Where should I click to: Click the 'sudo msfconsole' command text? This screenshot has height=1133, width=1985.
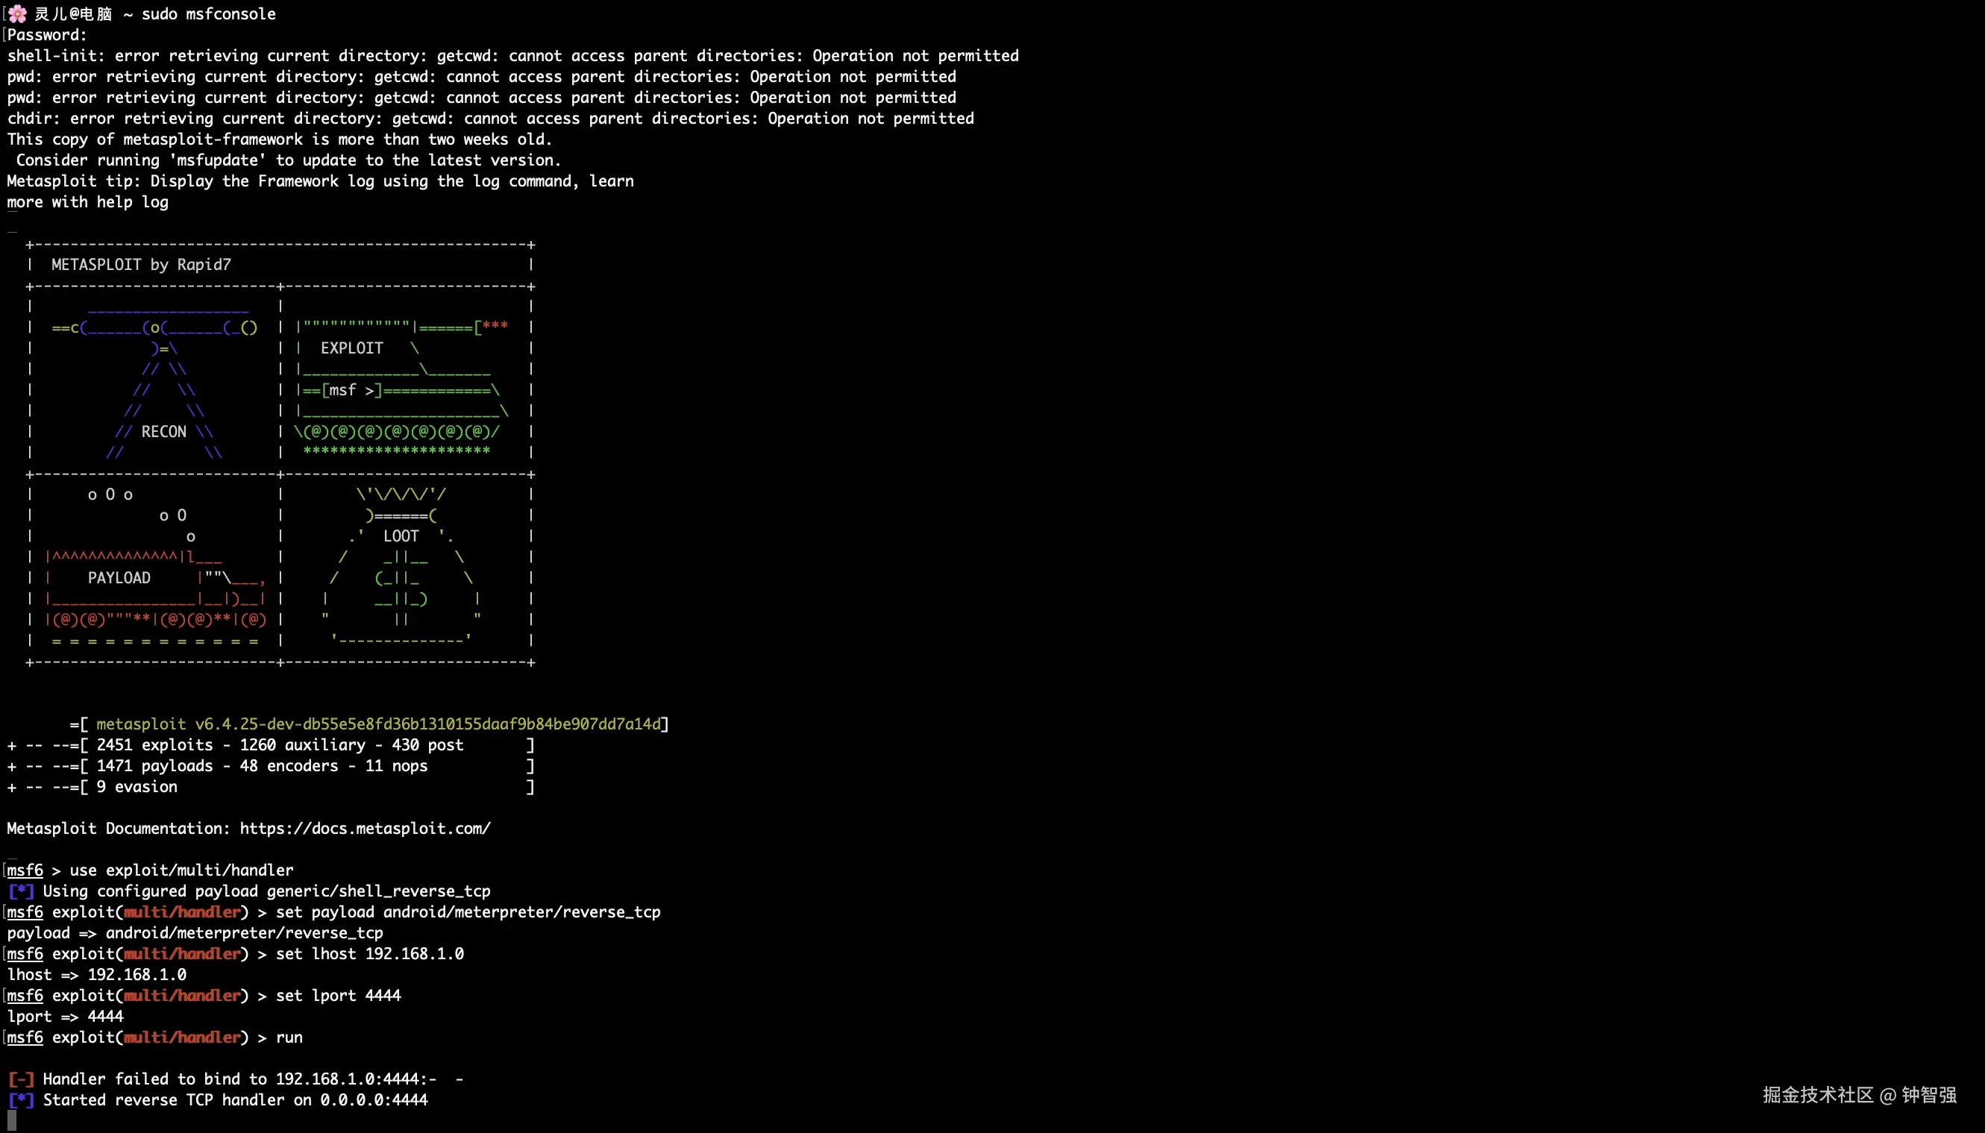(209, 14)
